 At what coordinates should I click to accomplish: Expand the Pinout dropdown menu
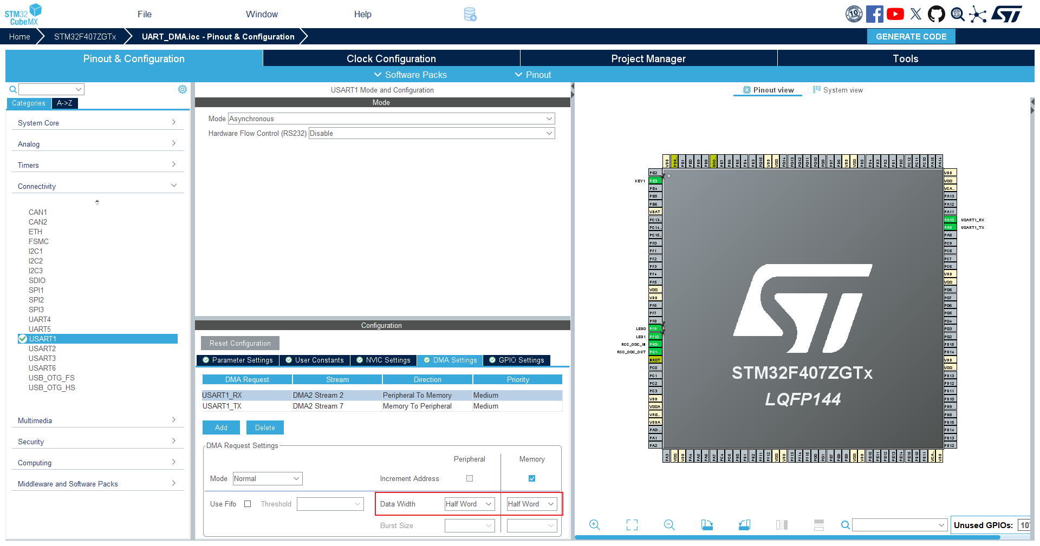(533, 75)
